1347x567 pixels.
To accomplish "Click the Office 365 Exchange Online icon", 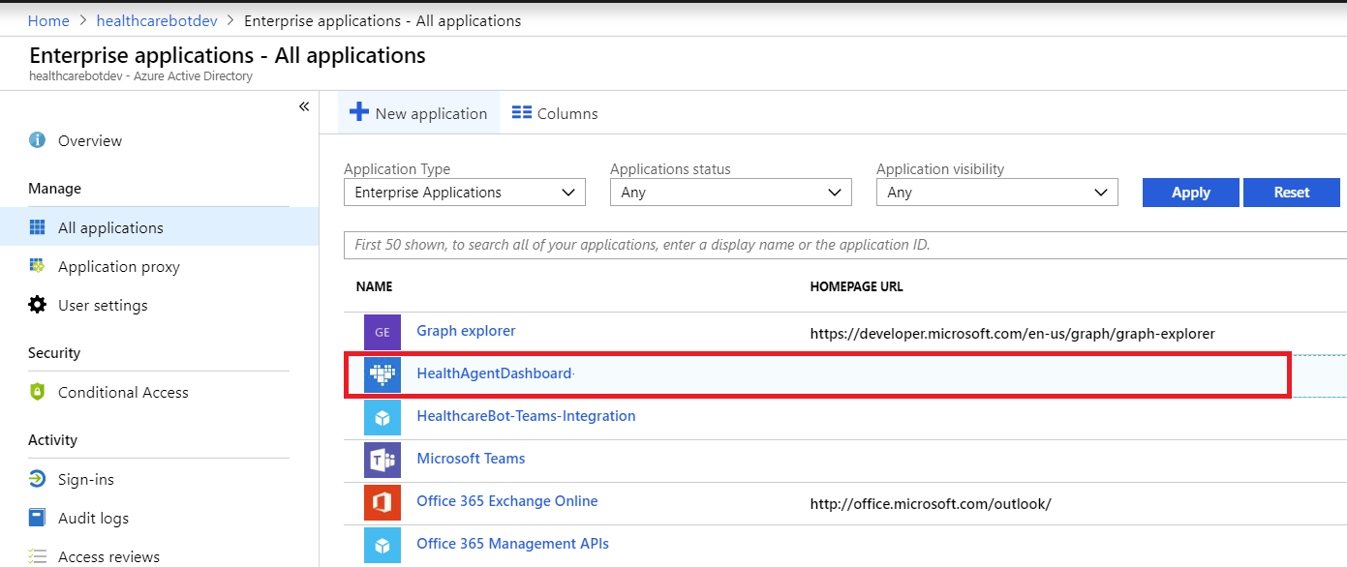I will pyautogui.click(x=383, y=502).
